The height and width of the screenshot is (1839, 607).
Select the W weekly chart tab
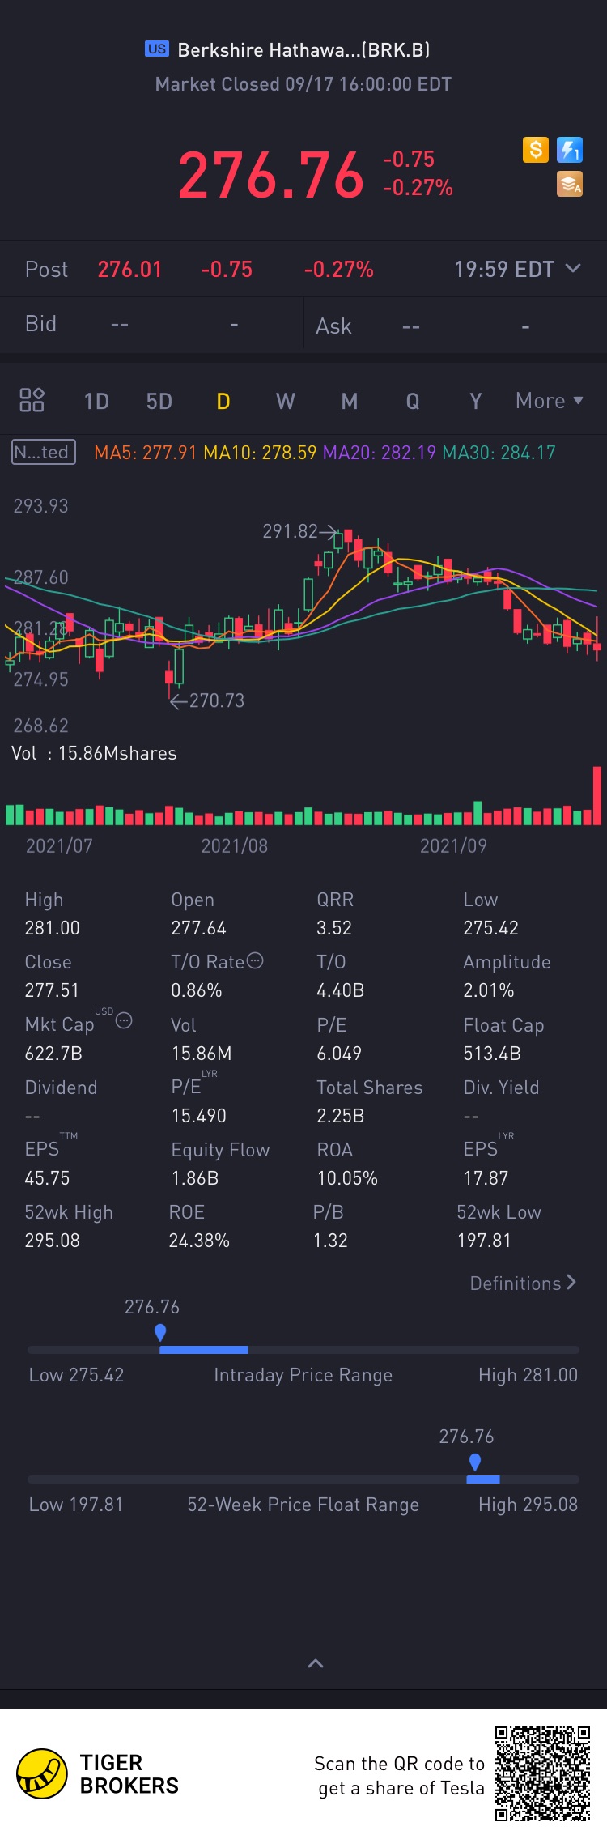286,402
